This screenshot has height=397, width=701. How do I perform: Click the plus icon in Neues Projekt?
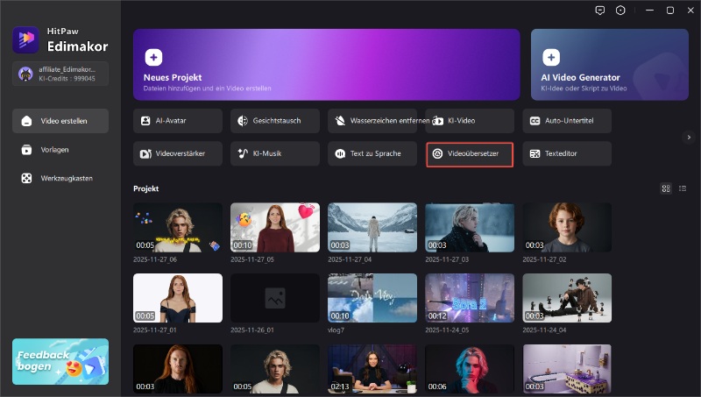[x=153, y=57]
